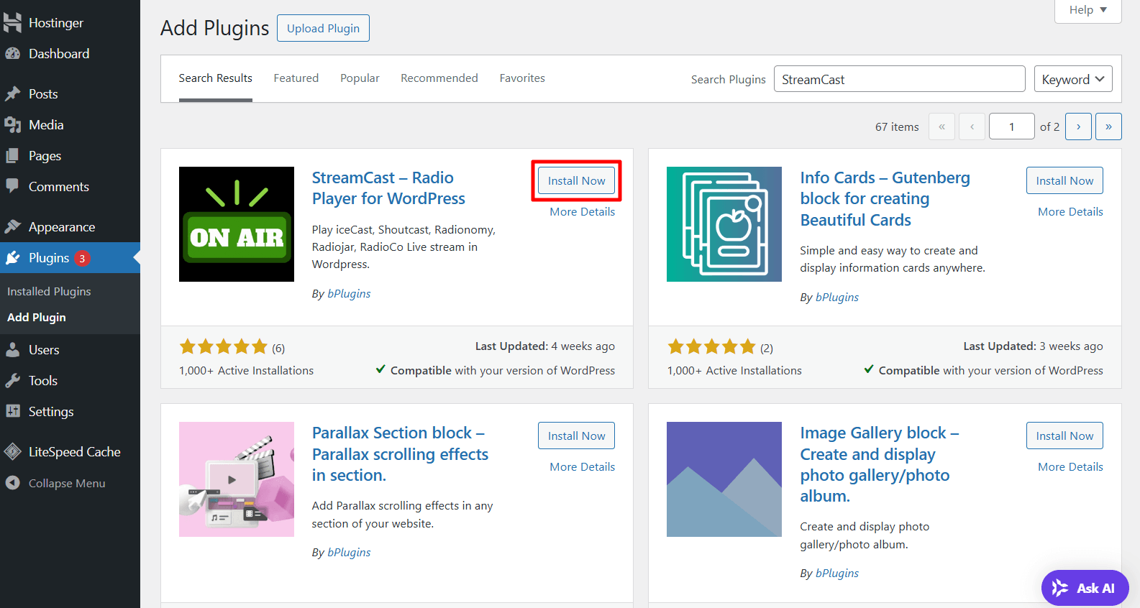Open StreamCast – Radio Player title link
The image size is (1140, 608).
pyautogui.click(x=388, y=188)
